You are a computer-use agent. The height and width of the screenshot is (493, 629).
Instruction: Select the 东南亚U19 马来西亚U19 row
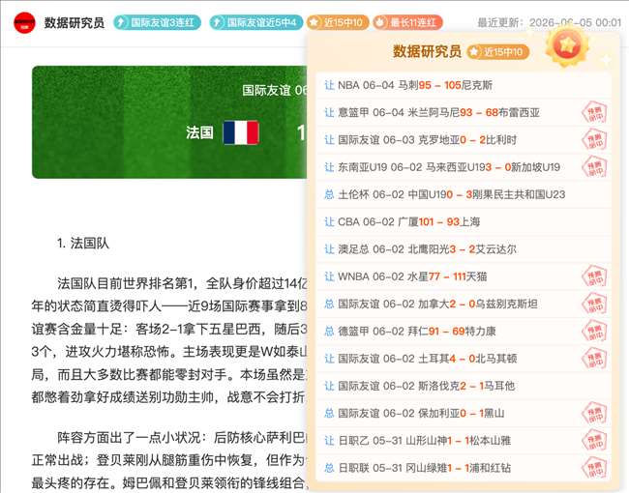[x=464, y=167]
